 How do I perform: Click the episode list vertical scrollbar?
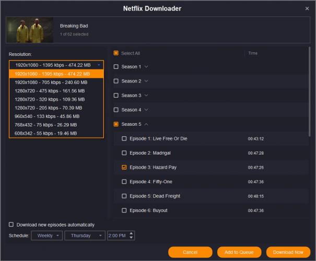[309, 92]
